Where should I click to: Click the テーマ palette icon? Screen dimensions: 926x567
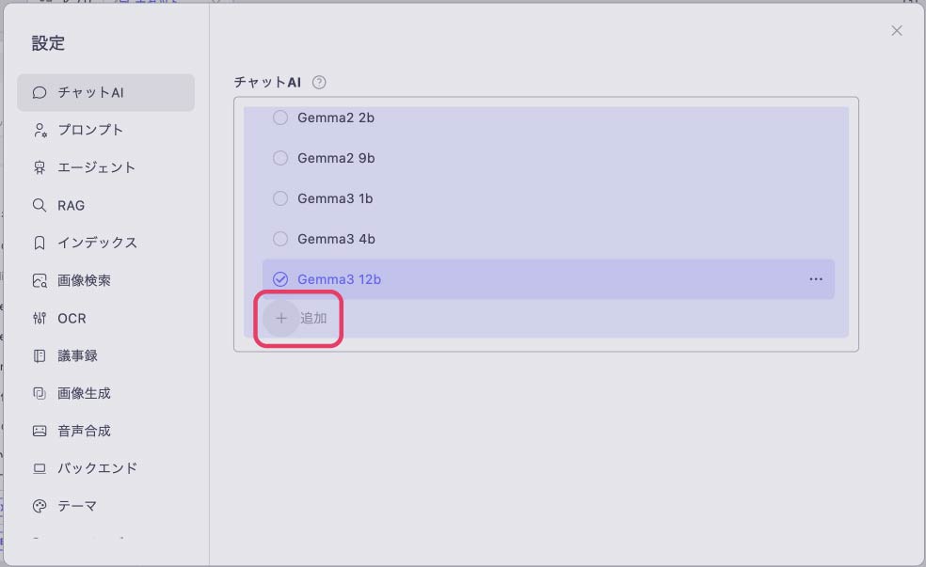40,506
